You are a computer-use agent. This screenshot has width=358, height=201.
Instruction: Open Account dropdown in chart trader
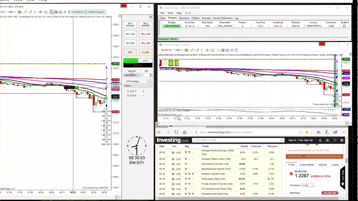point(132,75)
